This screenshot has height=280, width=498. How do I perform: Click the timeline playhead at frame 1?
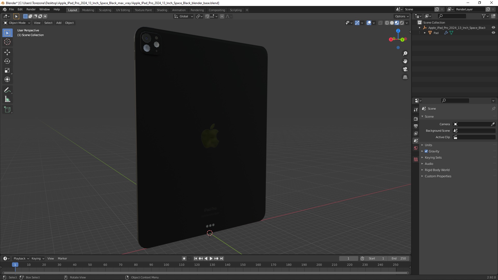15,265
